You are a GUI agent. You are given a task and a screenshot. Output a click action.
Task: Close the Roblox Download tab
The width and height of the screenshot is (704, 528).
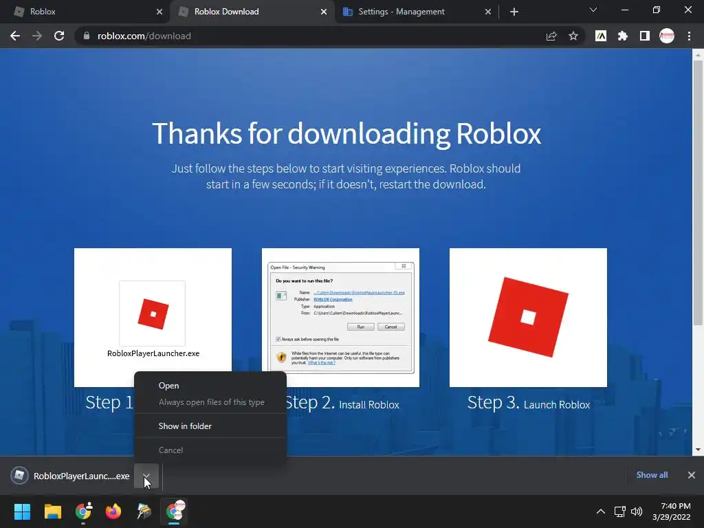[x=324, y=12]
